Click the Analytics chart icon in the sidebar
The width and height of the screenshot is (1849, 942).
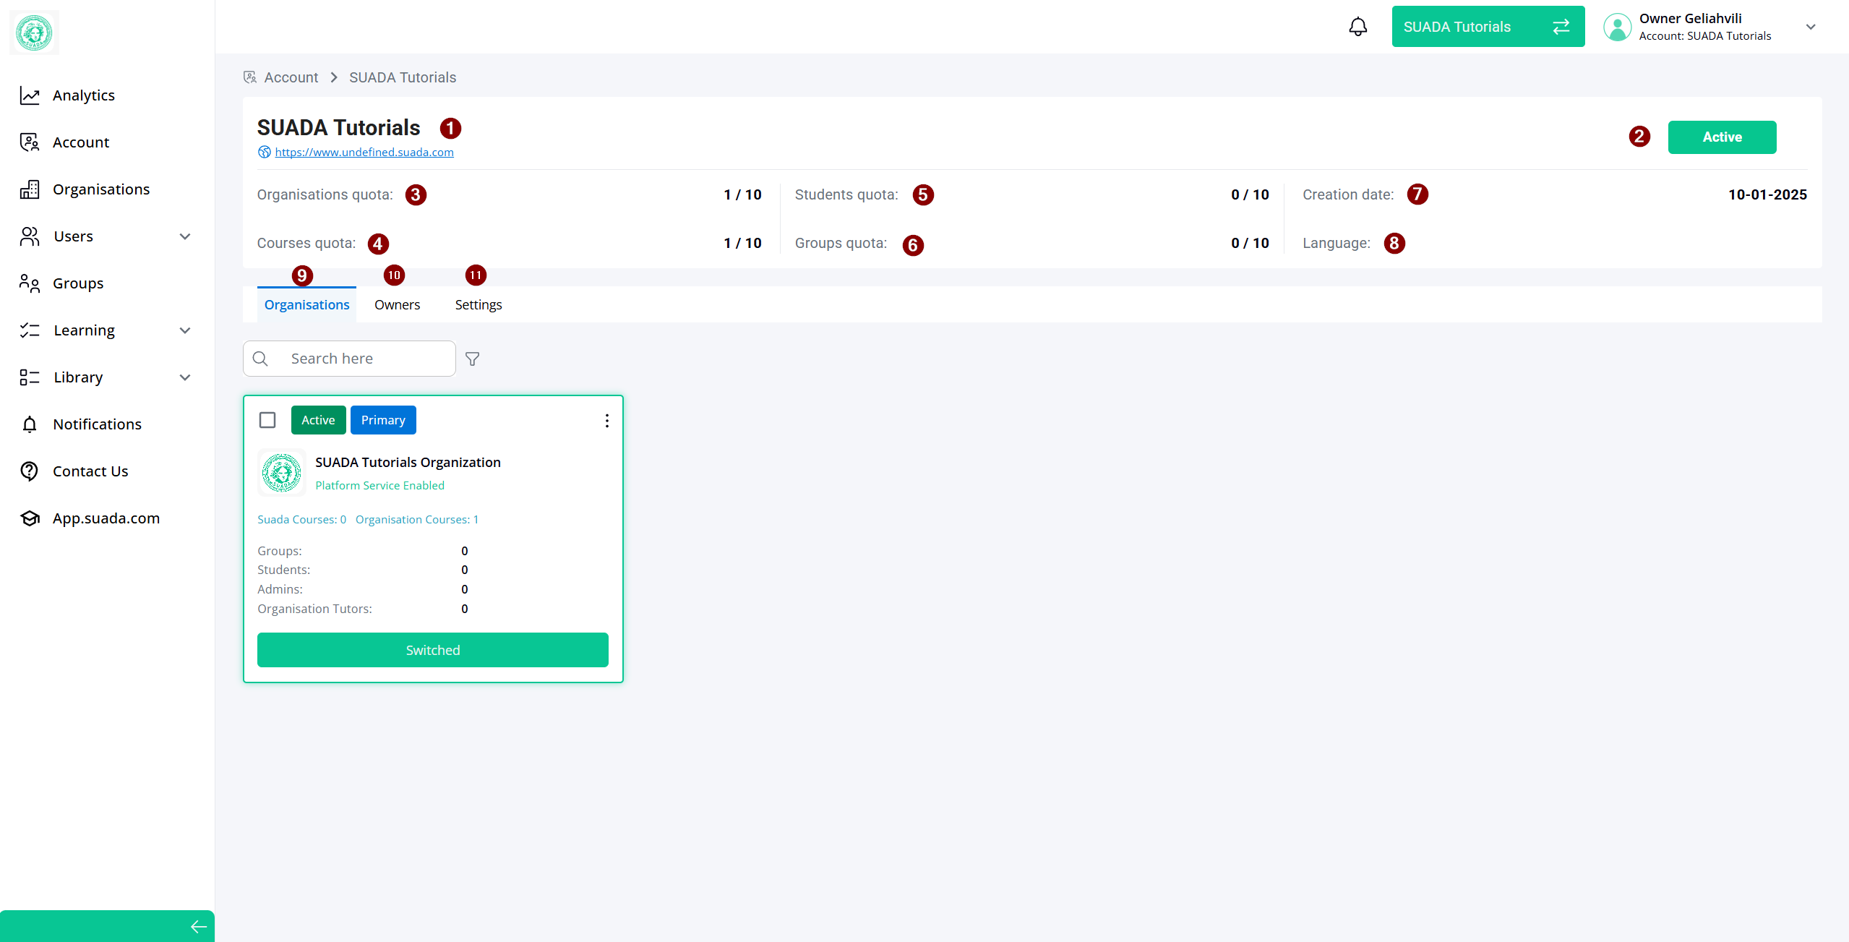click(30, 95)
